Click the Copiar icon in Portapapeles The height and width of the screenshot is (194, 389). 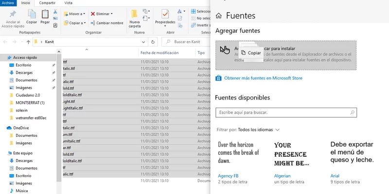coord(32,14)
